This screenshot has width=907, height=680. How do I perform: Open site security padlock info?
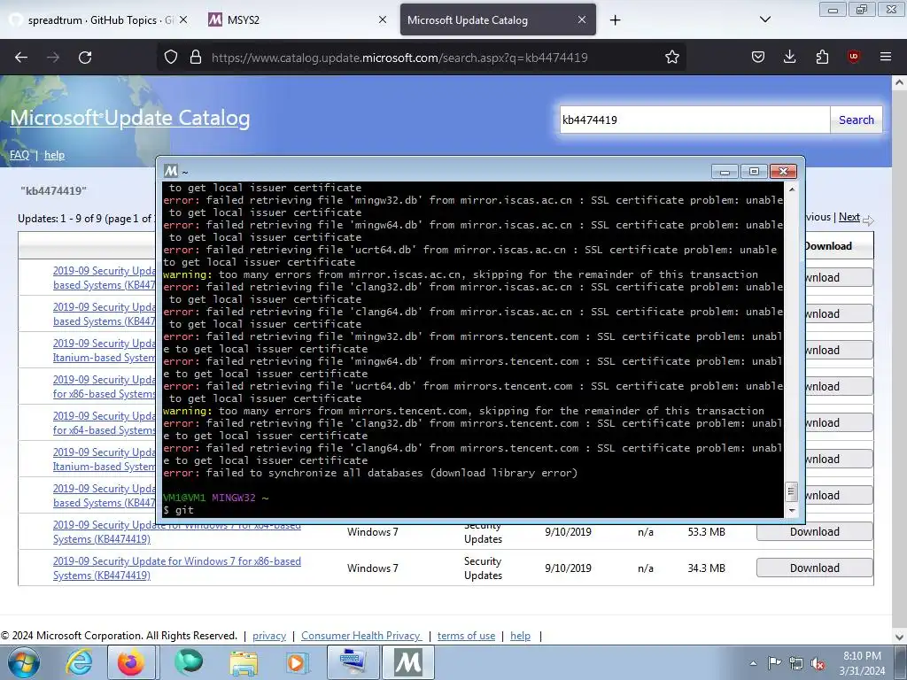click(x=196, y=58)
